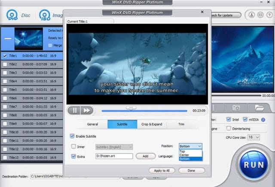The width and height of the screenshot is (275, 187).
Task: Open the output folder icon
Action: click(x=259, y=108)
